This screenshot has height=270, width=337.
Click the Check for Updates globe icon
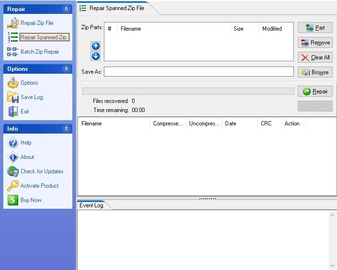click(12, 171)
